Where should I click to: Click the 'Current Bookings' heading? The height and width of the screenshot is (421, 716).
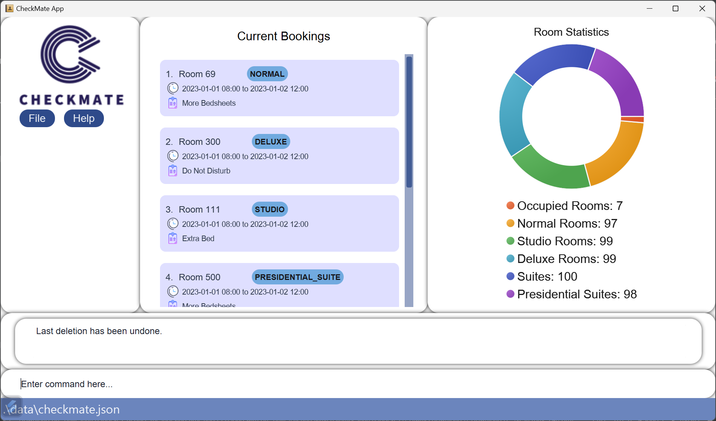pos(283,36)
